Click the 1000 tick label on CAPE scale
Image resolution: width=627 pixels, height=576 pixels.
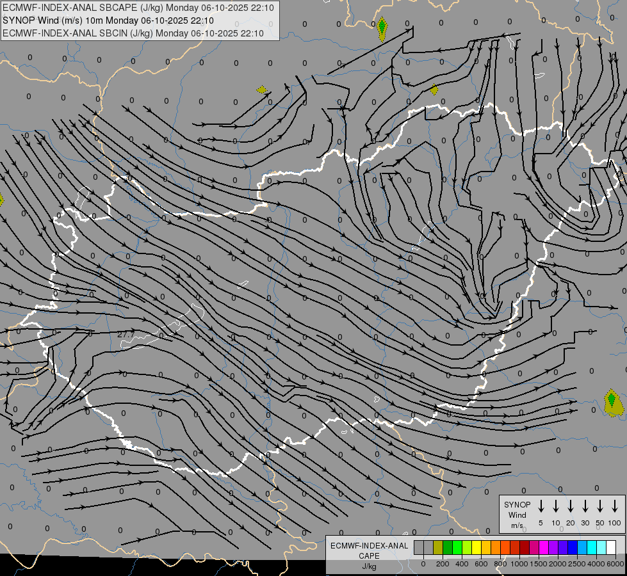point(519,564)
